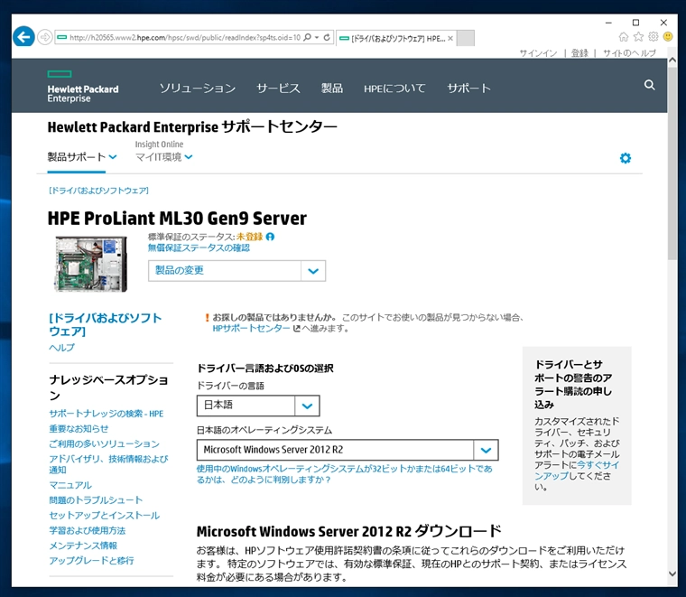Viewport: 686px width, 597px height.
Task: Expand the 製品サポート menu
Action: (82, 156)
